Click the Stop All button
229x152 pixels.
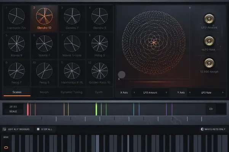click(44, 129)
